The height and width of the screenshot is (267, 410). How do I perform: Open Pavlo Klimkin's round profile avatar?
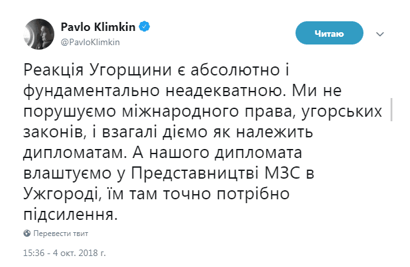coord(39,34)
